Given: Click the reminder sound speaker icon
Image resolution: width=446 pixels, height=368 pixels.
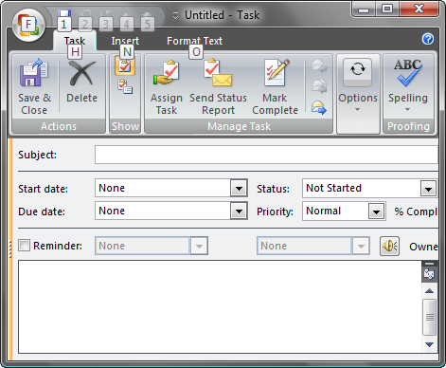Looking at the screenshot, I should tap(389, 246).
